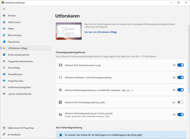The height and width of the screenshot is (139, 190).
Task: Open the hamburger navigation menu
Action: coord(4,9)
